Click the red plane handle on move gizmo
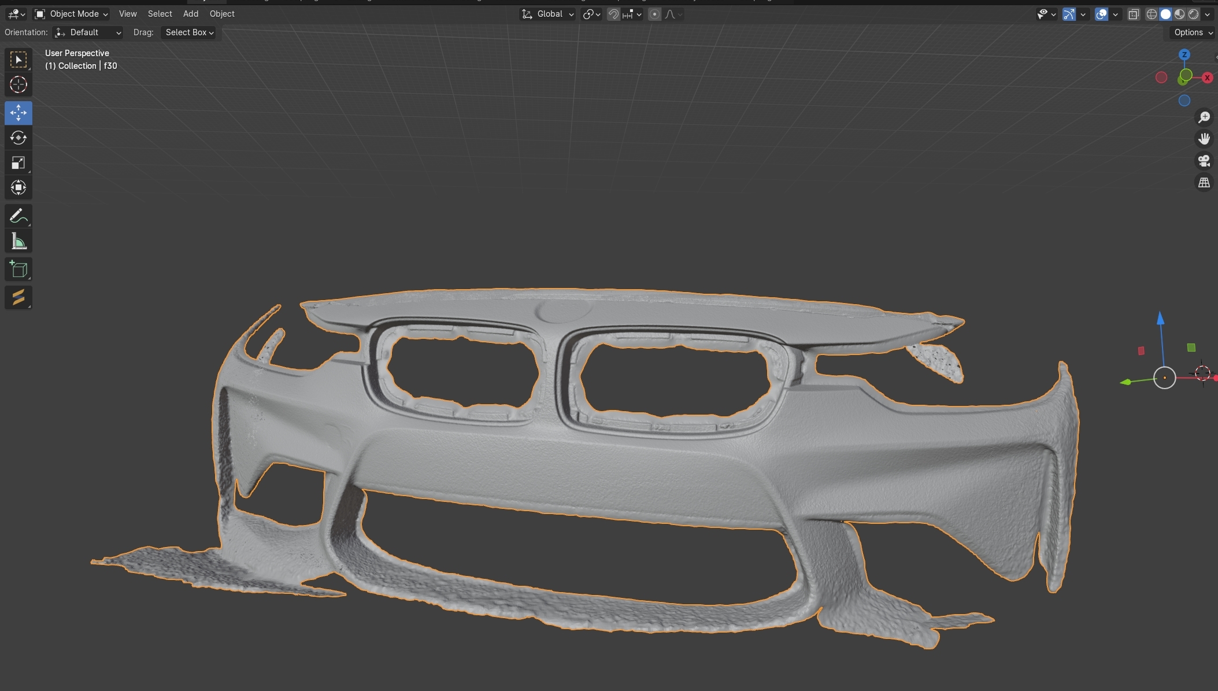The width and height of the screenshot is (1218, 691). 1141,351
